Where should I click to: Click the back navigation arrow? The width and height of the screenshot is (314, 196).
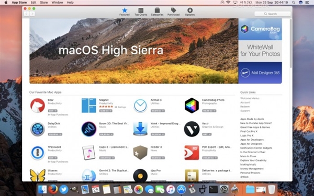click(x=27, y=14)
